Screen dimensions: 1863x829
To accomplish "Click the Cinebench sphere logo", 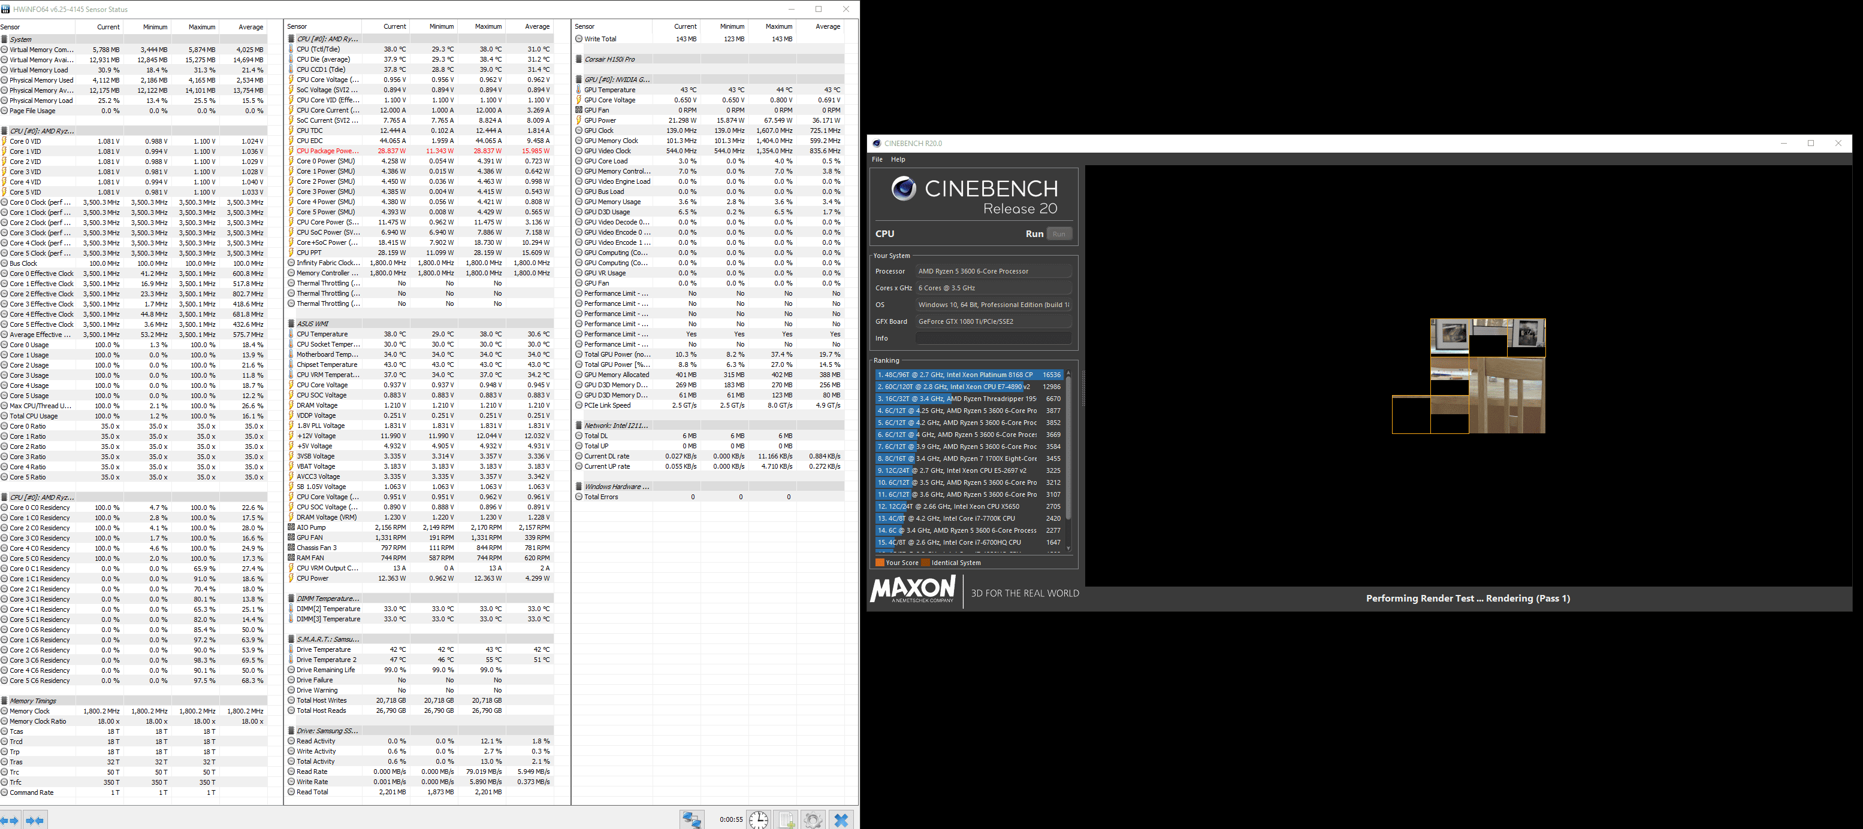I will tap(903, 189).
